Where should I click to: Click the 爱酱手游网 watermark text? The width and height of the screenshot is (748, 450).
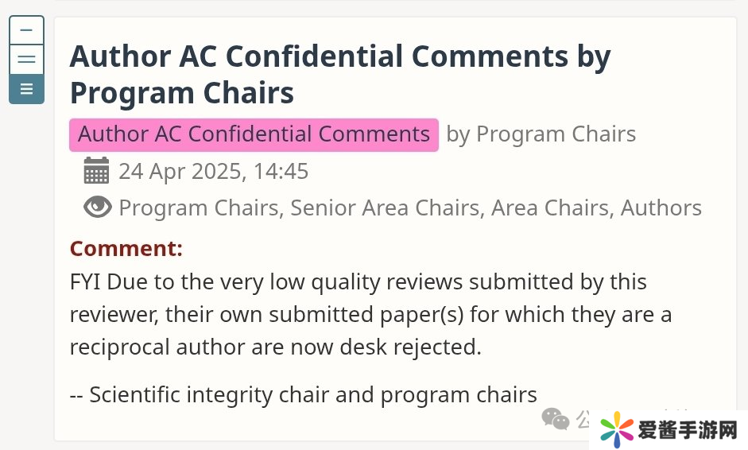coord(688,431)
